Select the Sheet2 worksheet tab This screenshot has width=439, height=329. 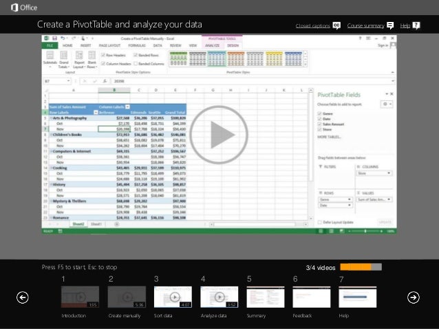pos(78,224)
